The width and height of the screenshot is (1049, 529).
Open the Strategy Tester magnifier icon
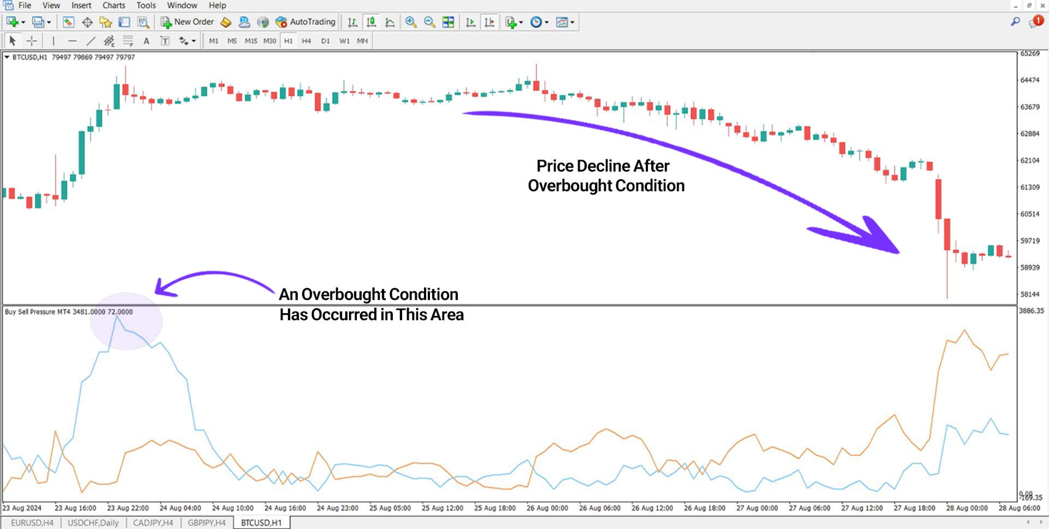pos(143,22)
